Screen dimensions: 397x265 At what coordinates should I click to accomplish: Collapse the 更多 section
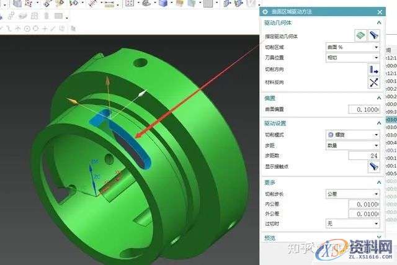click(x=378, y=182)
